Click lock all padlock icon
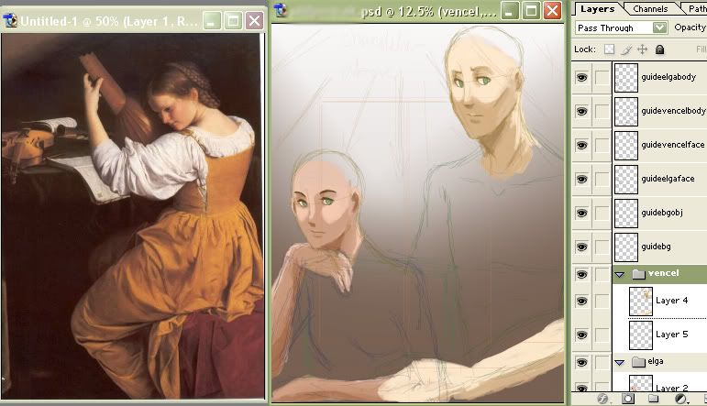707x406 pixels. pos(658,49)
